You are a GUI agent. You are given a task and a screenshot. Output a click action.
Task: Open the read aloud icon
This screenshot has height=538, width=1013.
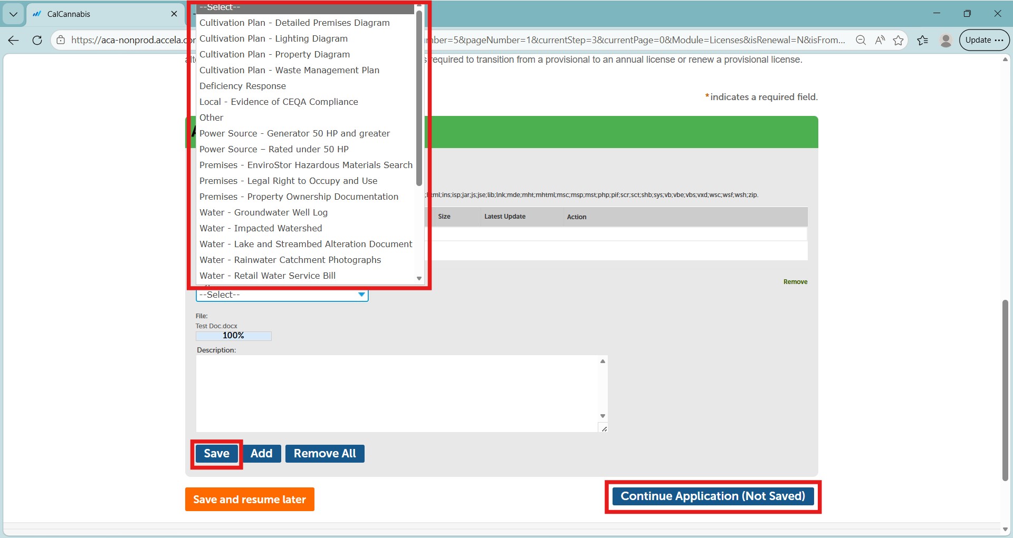[880, 40]
